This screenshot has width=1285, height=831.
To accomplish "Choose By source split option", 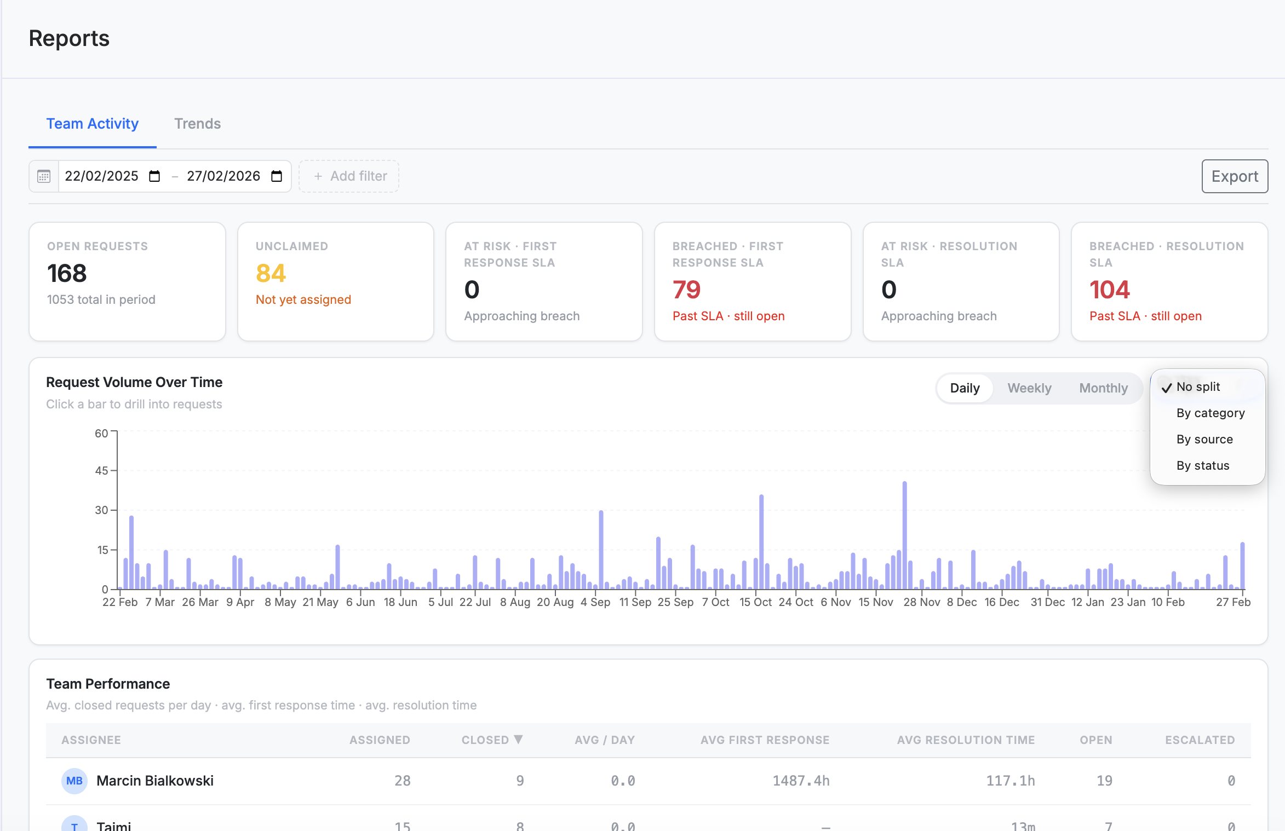I will 1207,439.
